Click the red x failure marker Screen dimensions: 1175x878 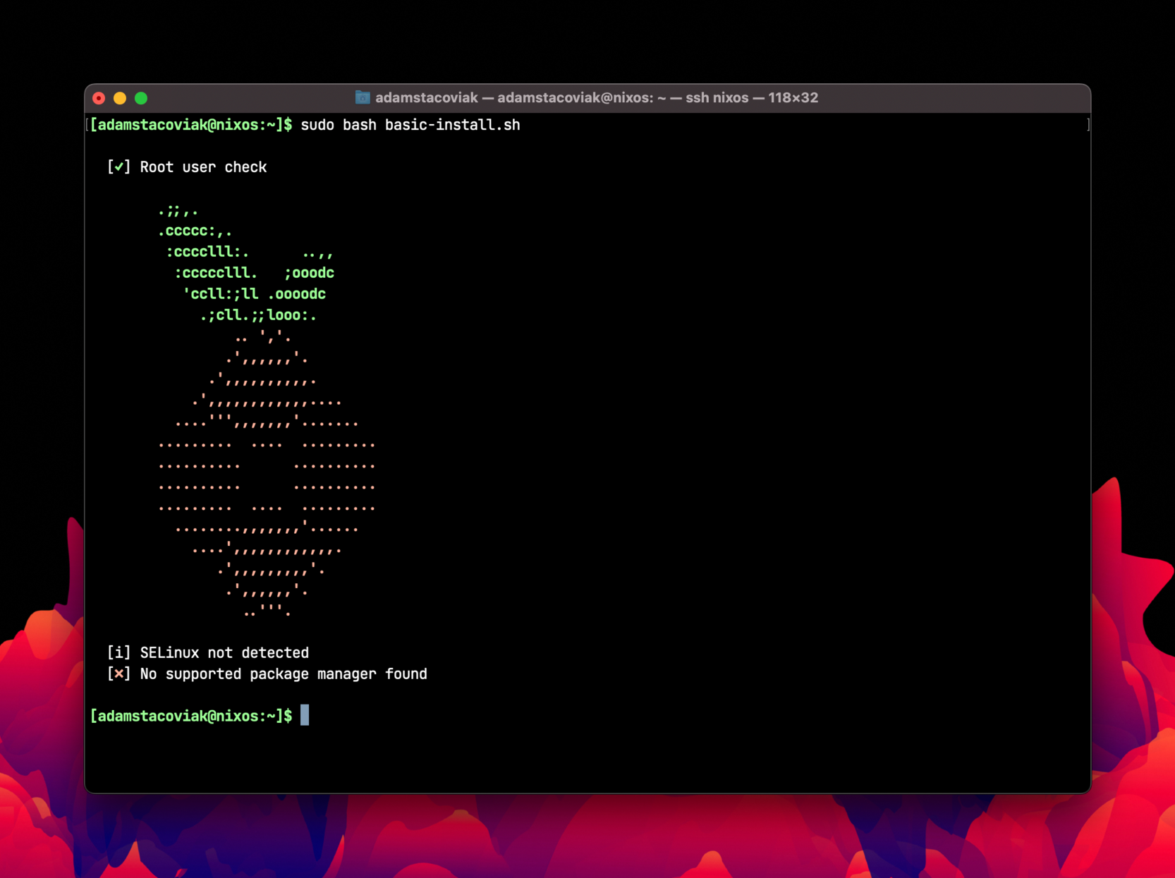click(118, 673)
